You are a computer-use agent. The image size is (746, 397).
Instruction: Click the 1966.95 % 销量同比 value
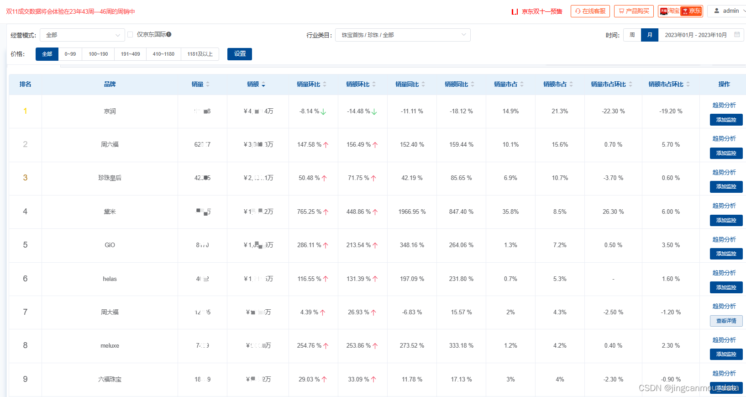[412, 212]
